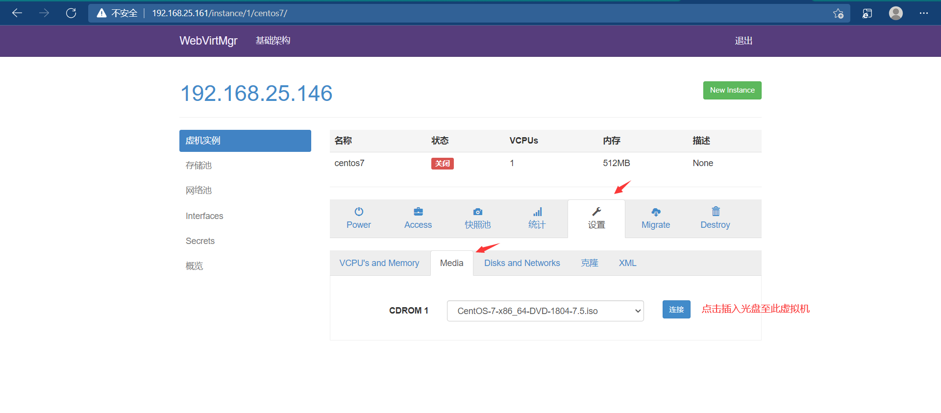Image resolution: width=941 pixels, height=413 pixels.
Task: Click the Migrate cloud icon
Action: point(656,212)
